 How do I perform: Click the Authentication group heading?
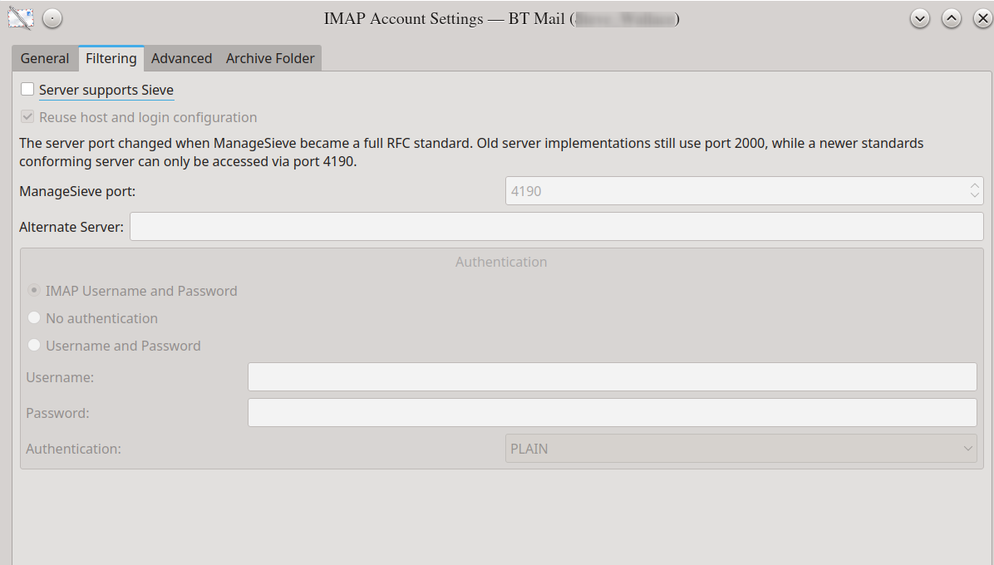501,262
